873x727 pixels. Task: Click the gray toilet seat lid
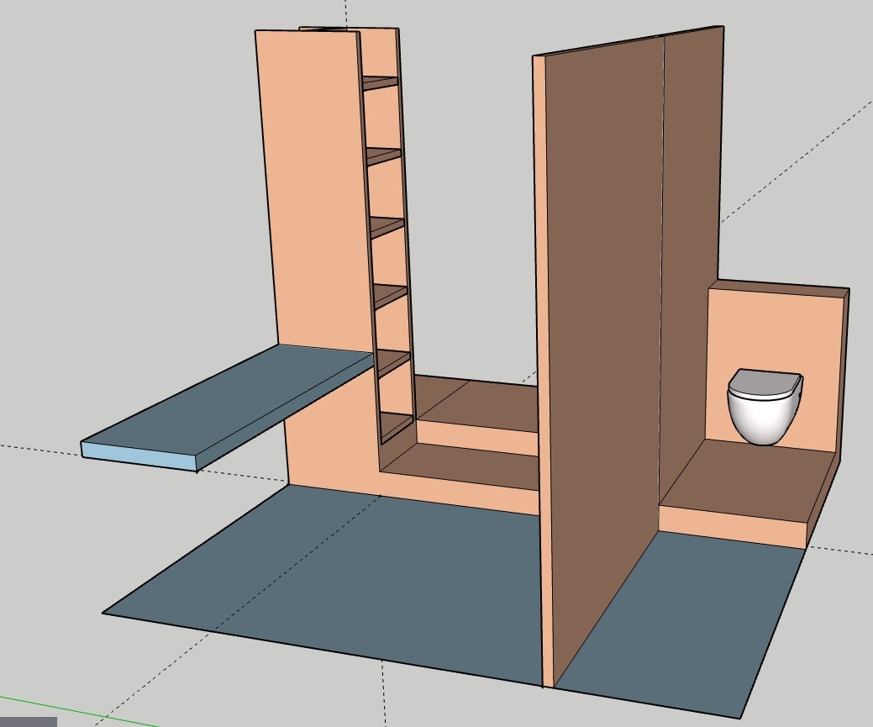[765, 382]
